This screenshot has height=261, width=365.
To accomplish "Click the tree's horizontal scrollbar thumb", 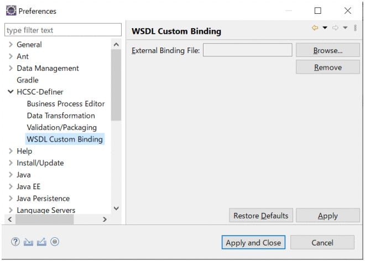I will coord(45,220).
